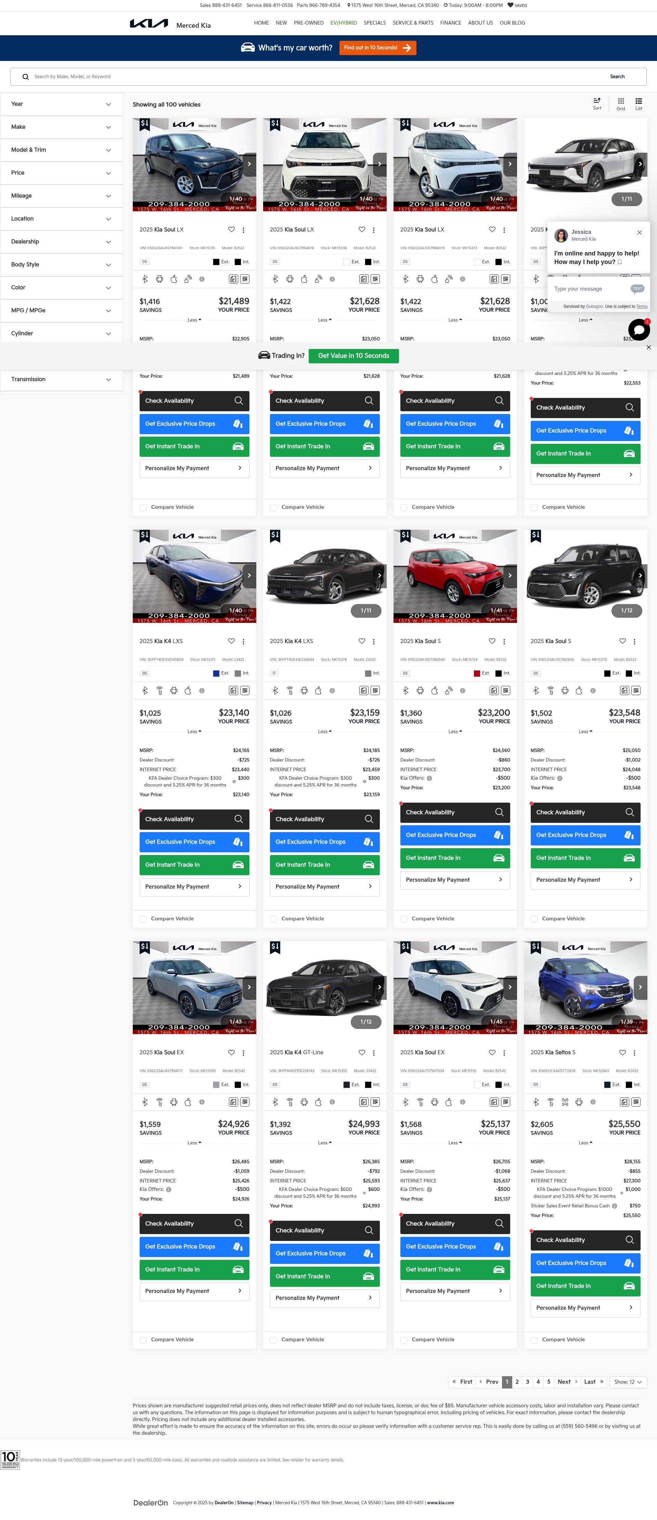Screen dimensions: 657x1520
Task: Click window sticker icon on $21,489 Soul LX
Action: point(234,279)
